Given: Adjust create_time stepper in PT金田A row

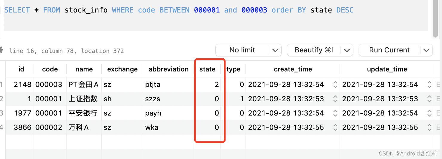Looking at the screenshot, I should [x=335, y=85].
